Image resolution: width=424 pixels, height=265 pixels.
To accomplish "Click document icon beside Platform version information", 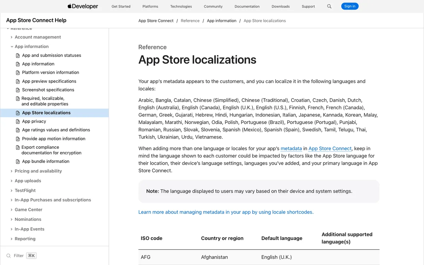I will point(18,72).
